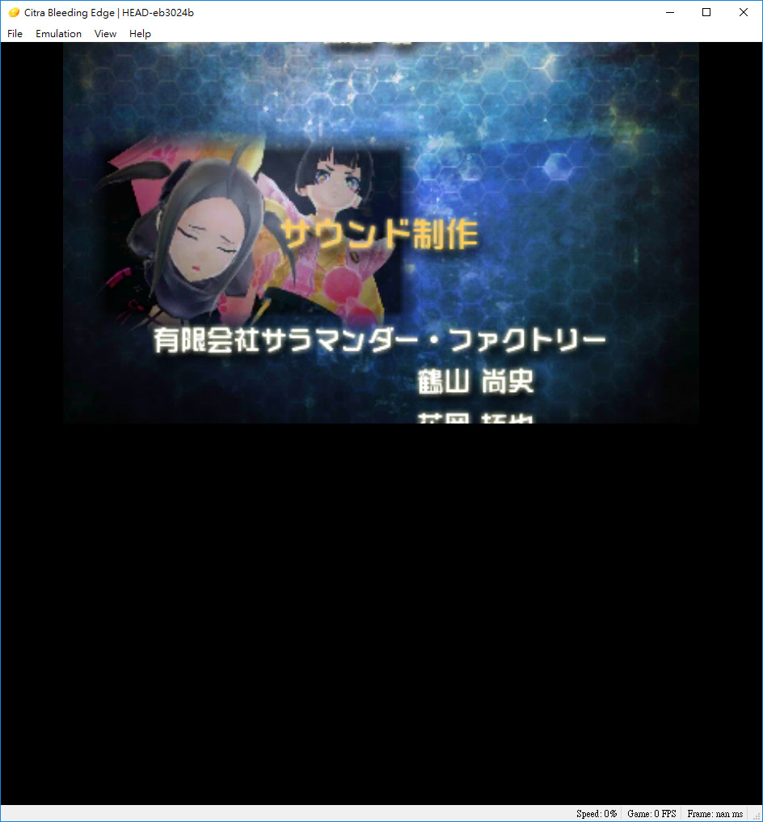Open the View menu
Screen dimensions: 763x822
click(105, 34)
